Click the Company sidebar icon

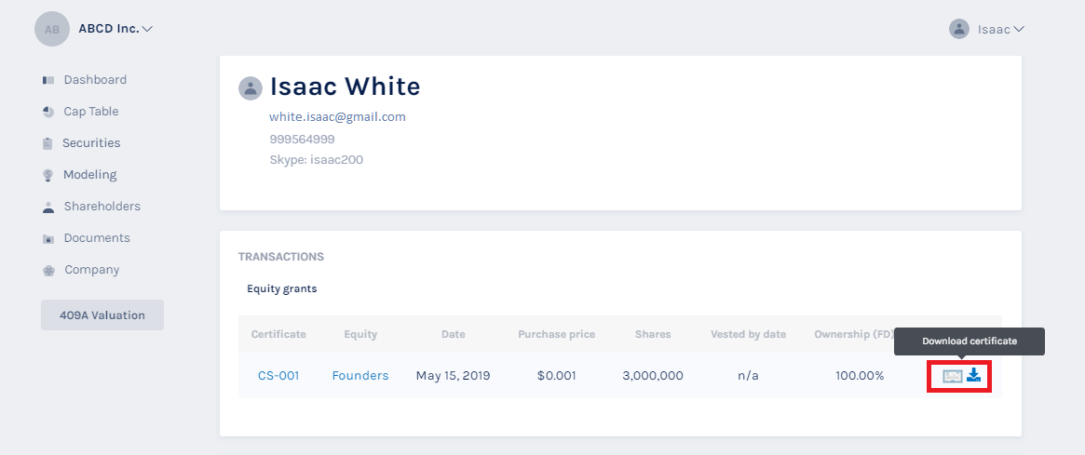click(48, 270)
